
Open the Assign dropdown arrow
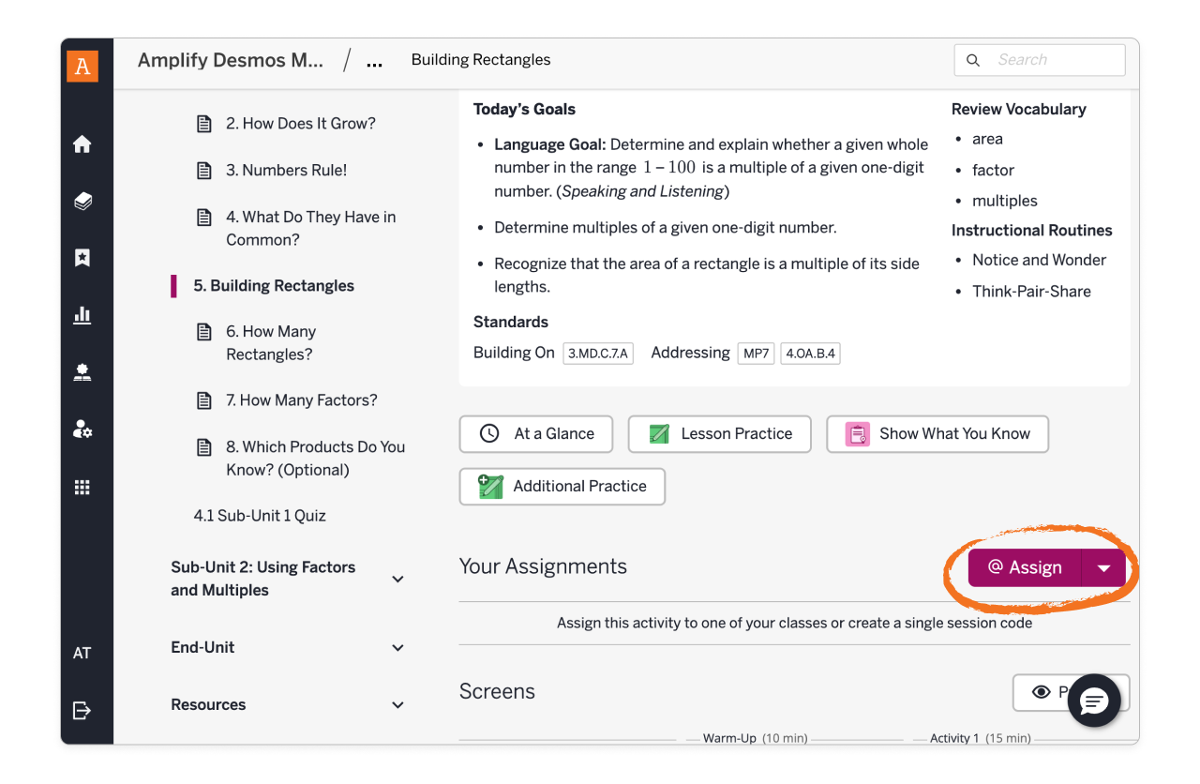[x=1103, y=568]
